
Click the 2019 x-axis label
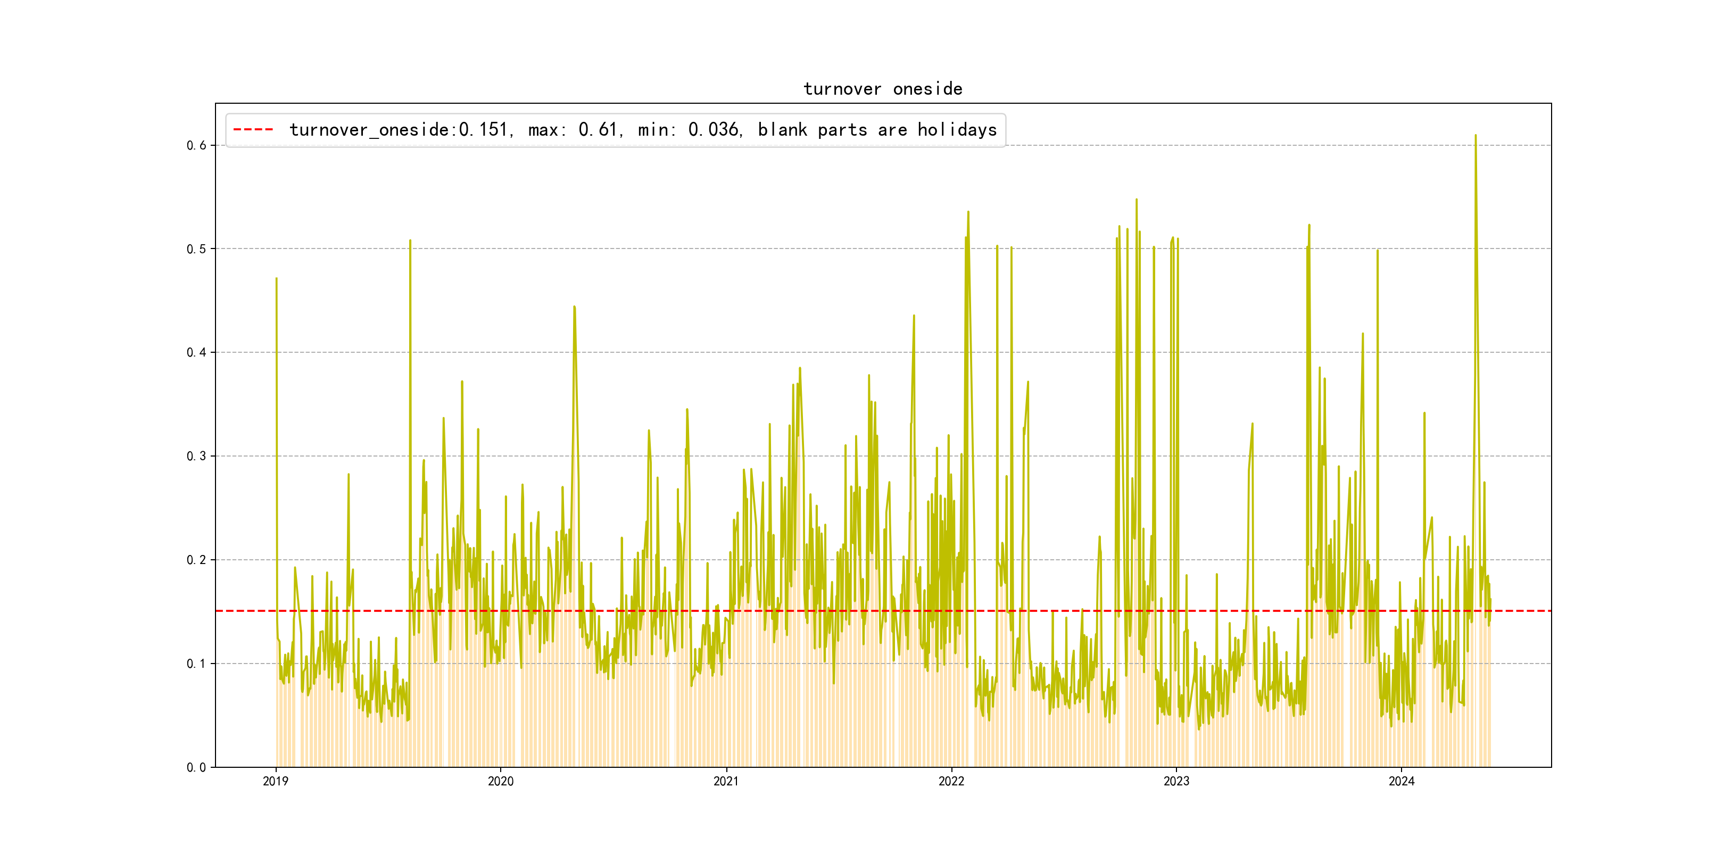275,782
